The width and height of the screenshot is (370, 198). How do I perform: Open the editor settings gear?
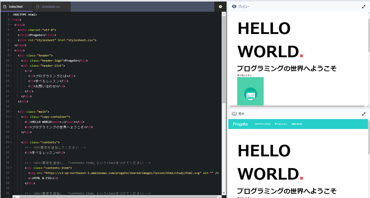point(220,7)
